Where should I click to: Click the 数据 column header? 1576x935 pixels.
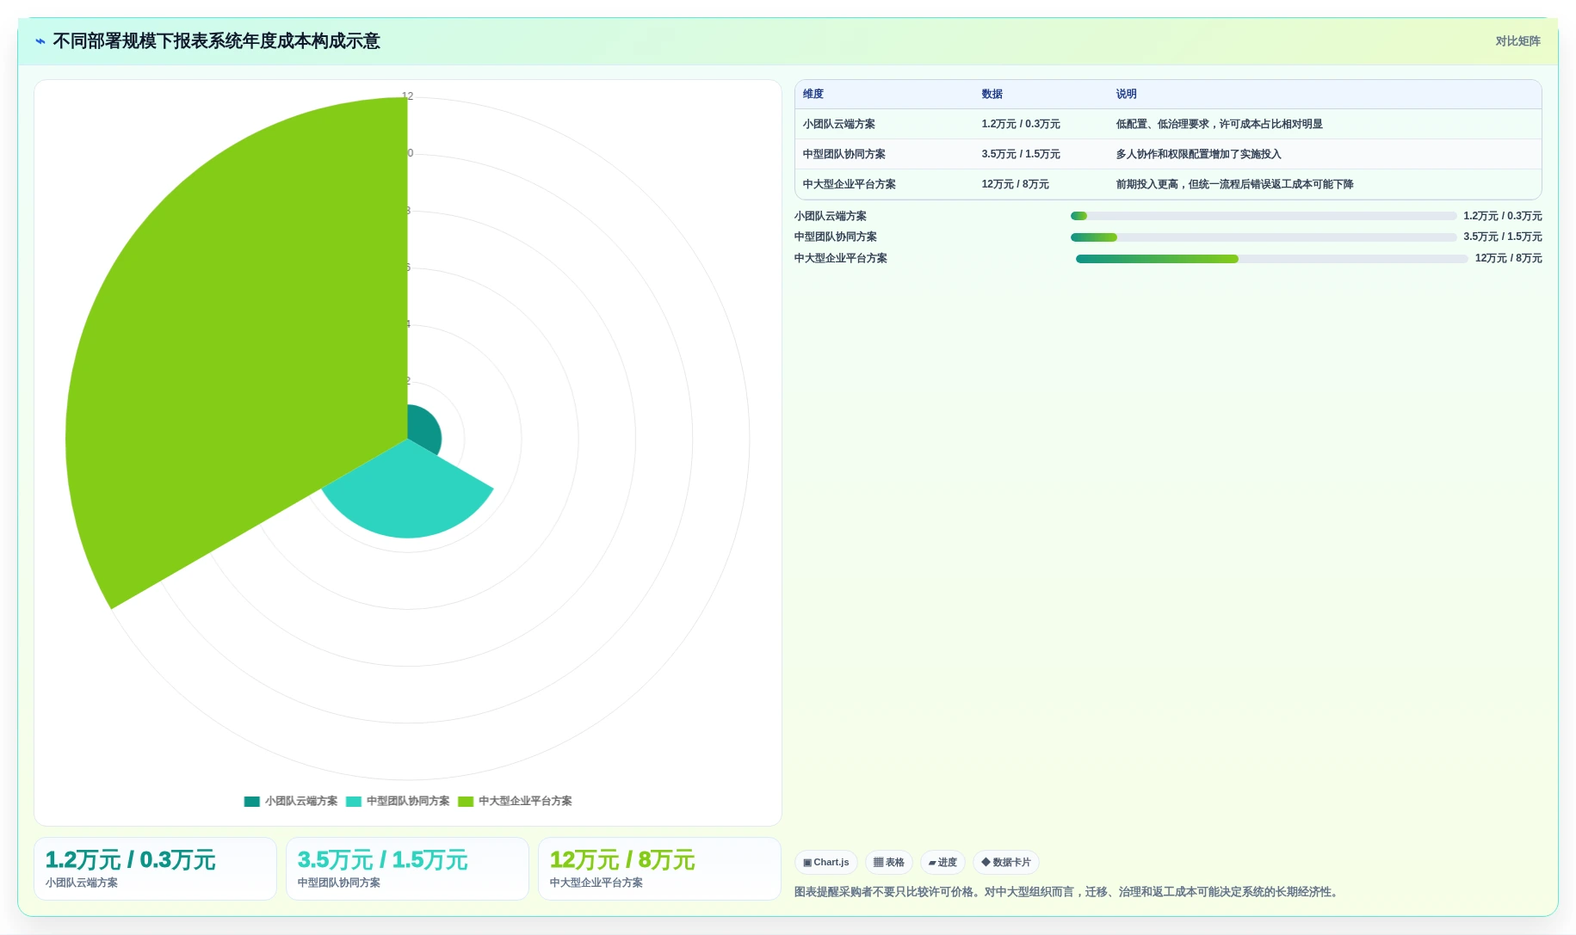[x=992, y=95]
